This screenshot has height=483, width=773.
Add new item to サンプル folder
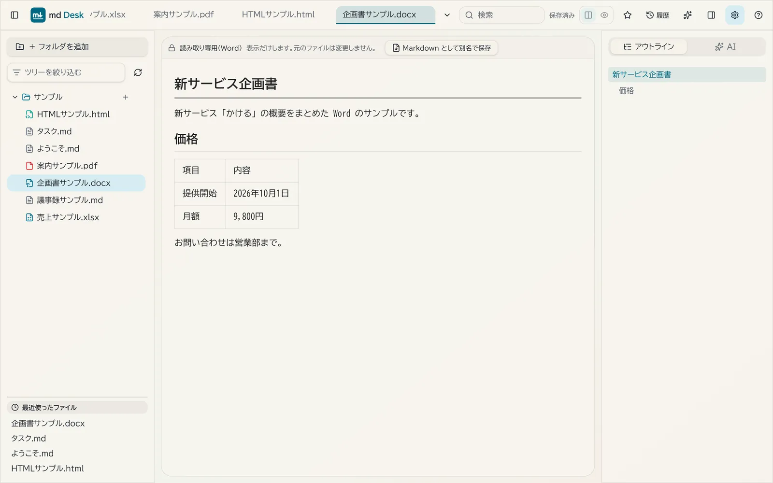pyautogui.click(x=126, y=97)
